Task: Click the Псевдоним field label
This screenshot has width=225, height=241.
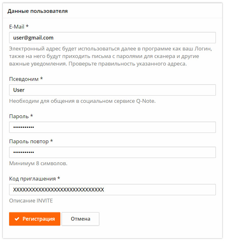Action: 24,79
